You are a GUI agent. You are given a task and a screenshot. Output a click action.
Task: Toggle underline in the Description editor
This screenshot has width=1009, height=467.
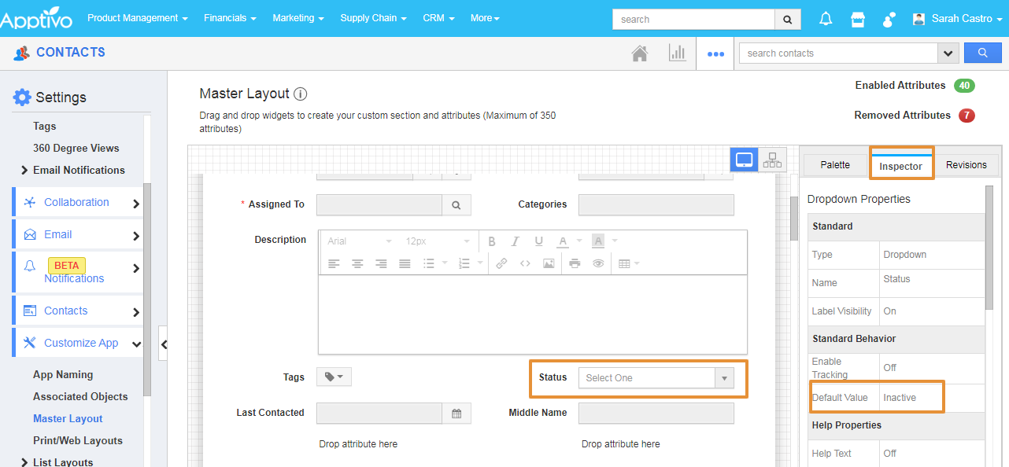[x=538, y=241]
